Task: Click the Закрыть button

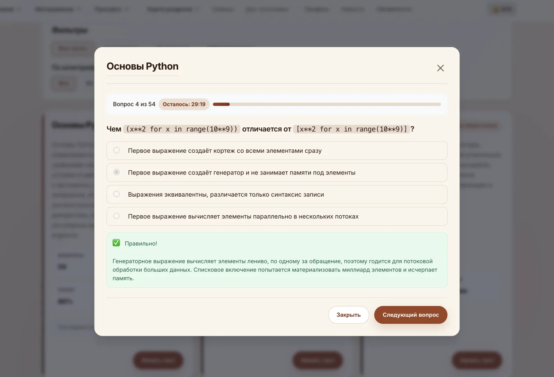Action: [348, 315]
